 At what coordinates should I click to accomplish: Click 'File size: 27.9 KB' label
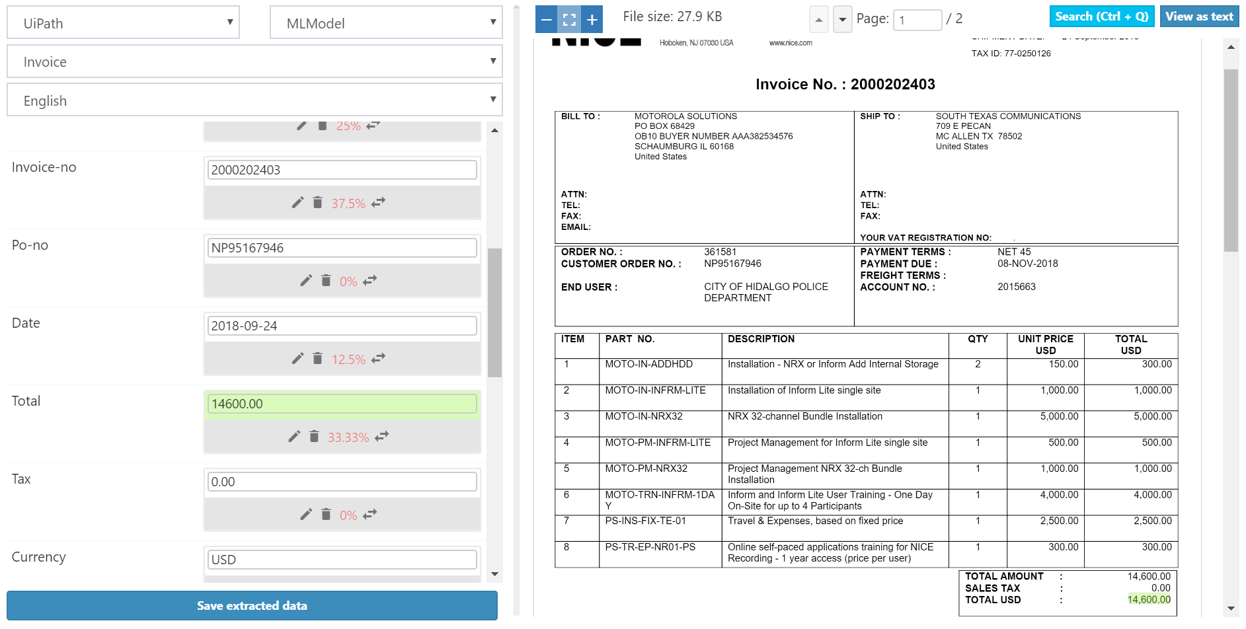672,17
